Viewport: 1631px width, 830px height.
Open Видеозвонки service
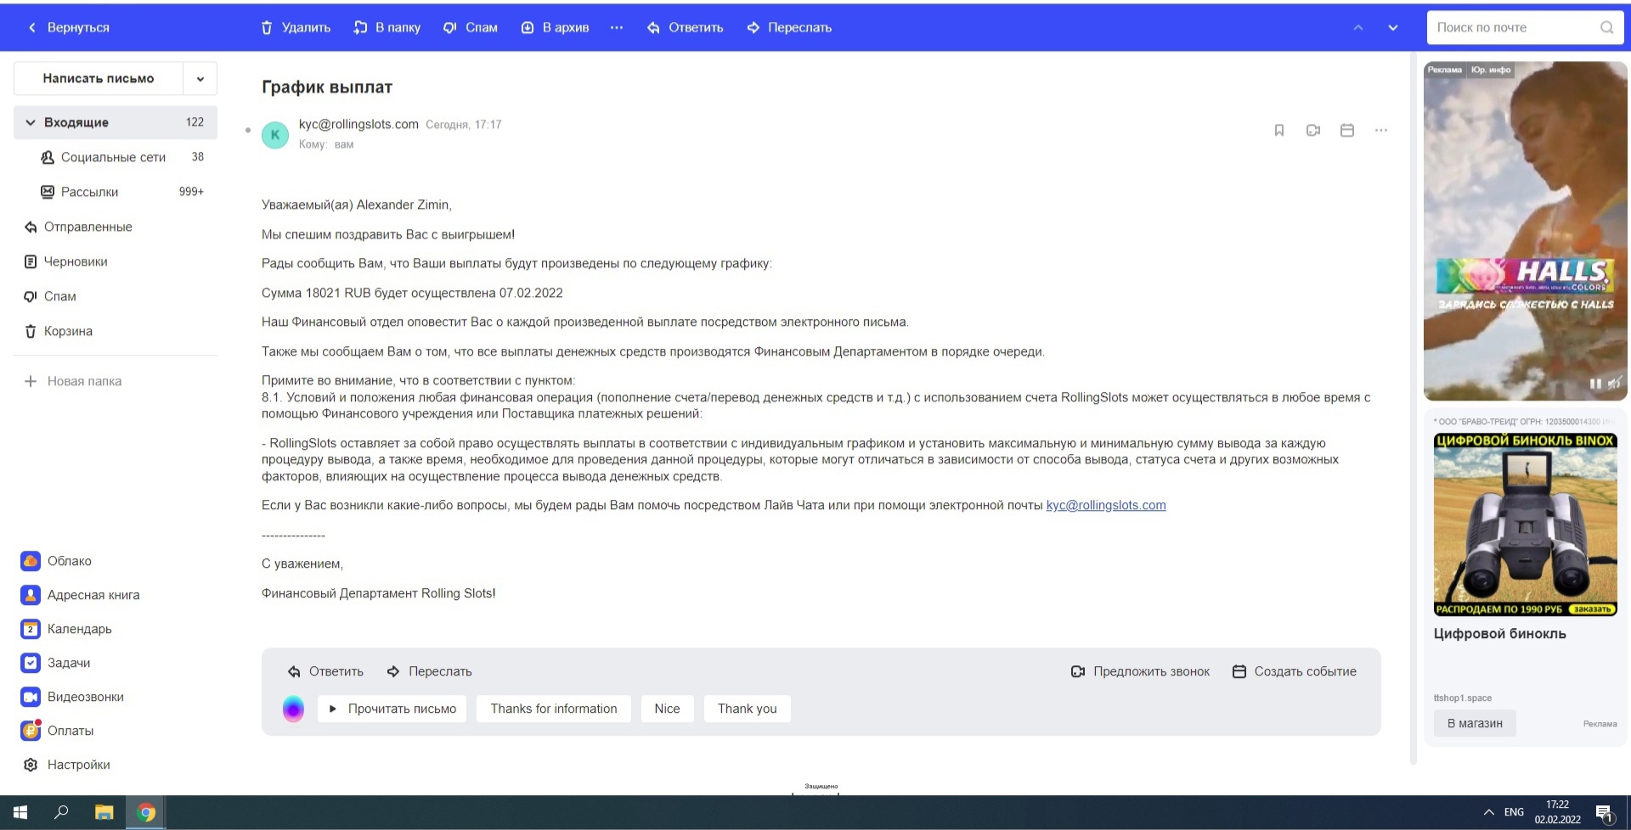pos(72,697)
